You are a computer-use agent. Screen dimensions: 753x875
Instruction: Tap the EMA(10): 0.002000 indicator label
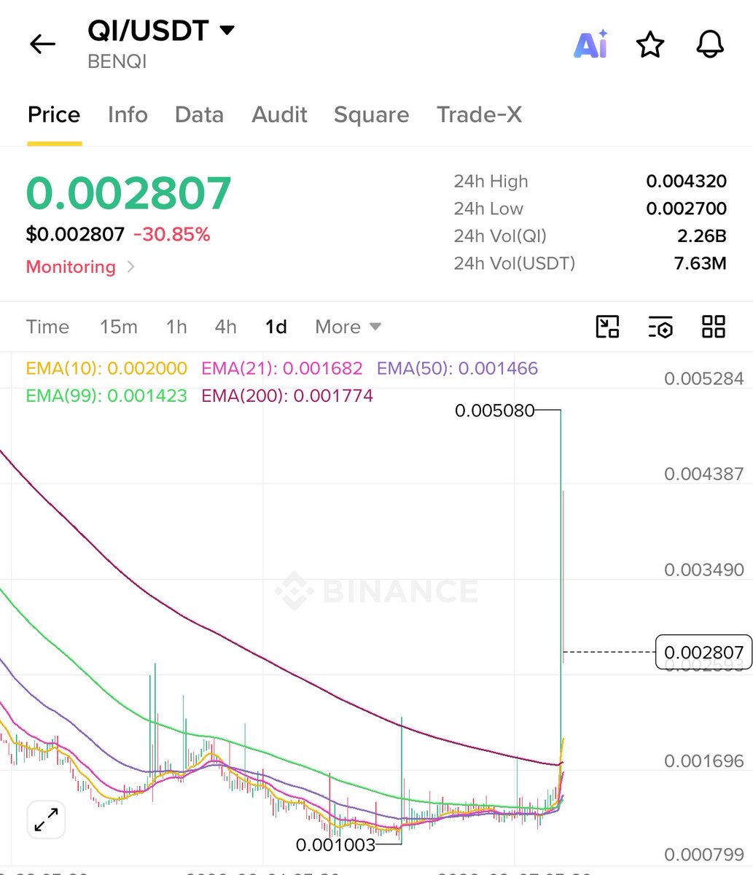click(106, 368)
